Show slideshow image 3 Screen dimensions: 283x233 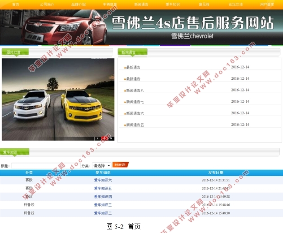tap(111, 138)
